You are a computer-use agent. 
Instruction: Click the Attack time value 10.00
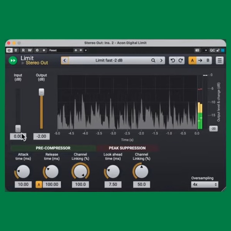point(23,184)
